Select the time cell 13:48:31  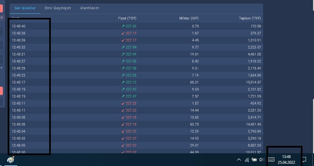(x=19, y=54)
